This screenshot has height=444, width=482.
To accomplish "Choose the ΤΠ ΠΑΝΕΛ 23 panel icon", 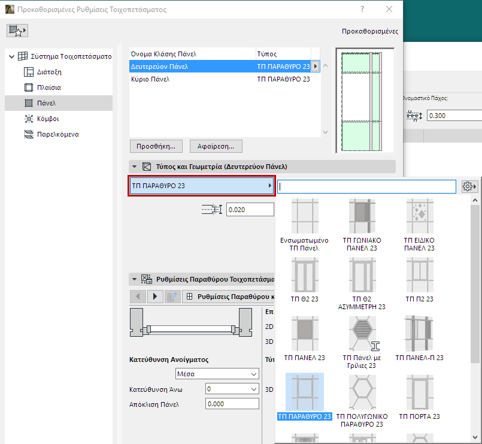I will [305, 334].
